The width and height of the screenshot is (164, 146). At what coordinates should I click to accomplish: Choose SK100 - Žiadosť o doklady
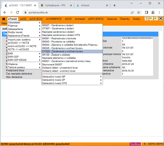tap(72, 55)
